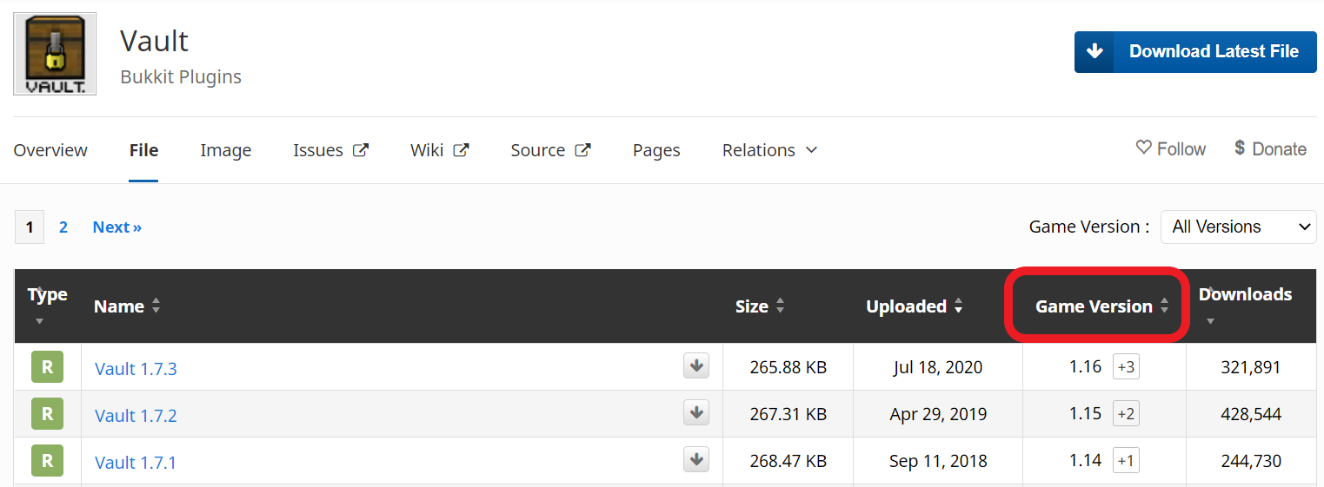Click 268.47 KB size cell
This screenshot has width=1324, height=487.
coord(788,461)
